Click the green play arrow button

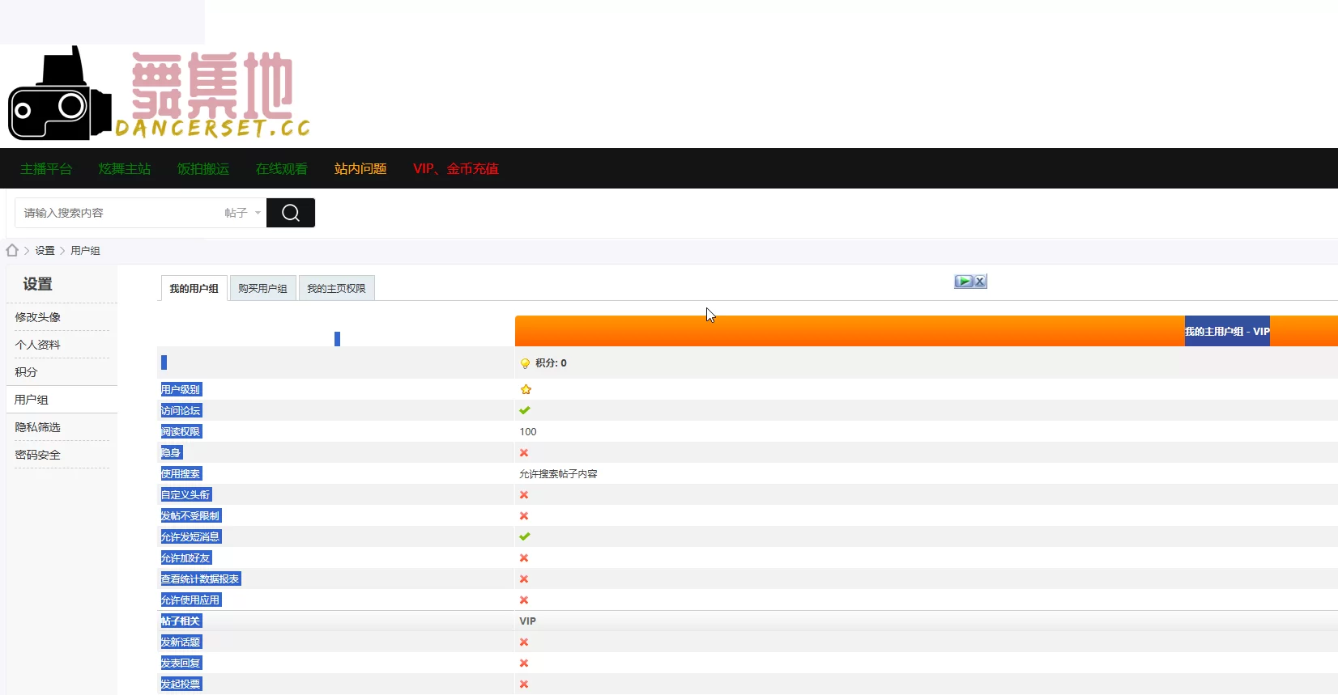(964, 282)
